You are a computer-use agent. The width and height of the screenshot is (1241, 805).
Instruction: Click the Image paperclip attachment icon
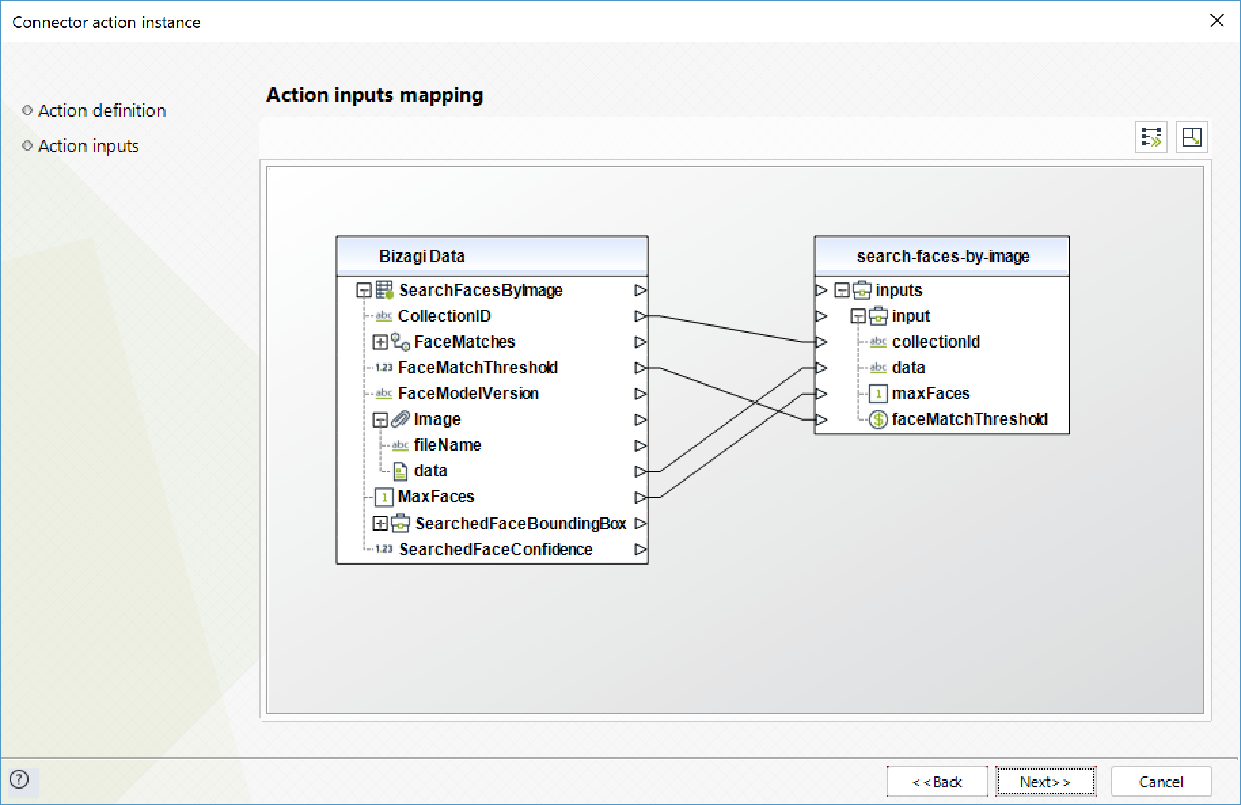[401, 419]
